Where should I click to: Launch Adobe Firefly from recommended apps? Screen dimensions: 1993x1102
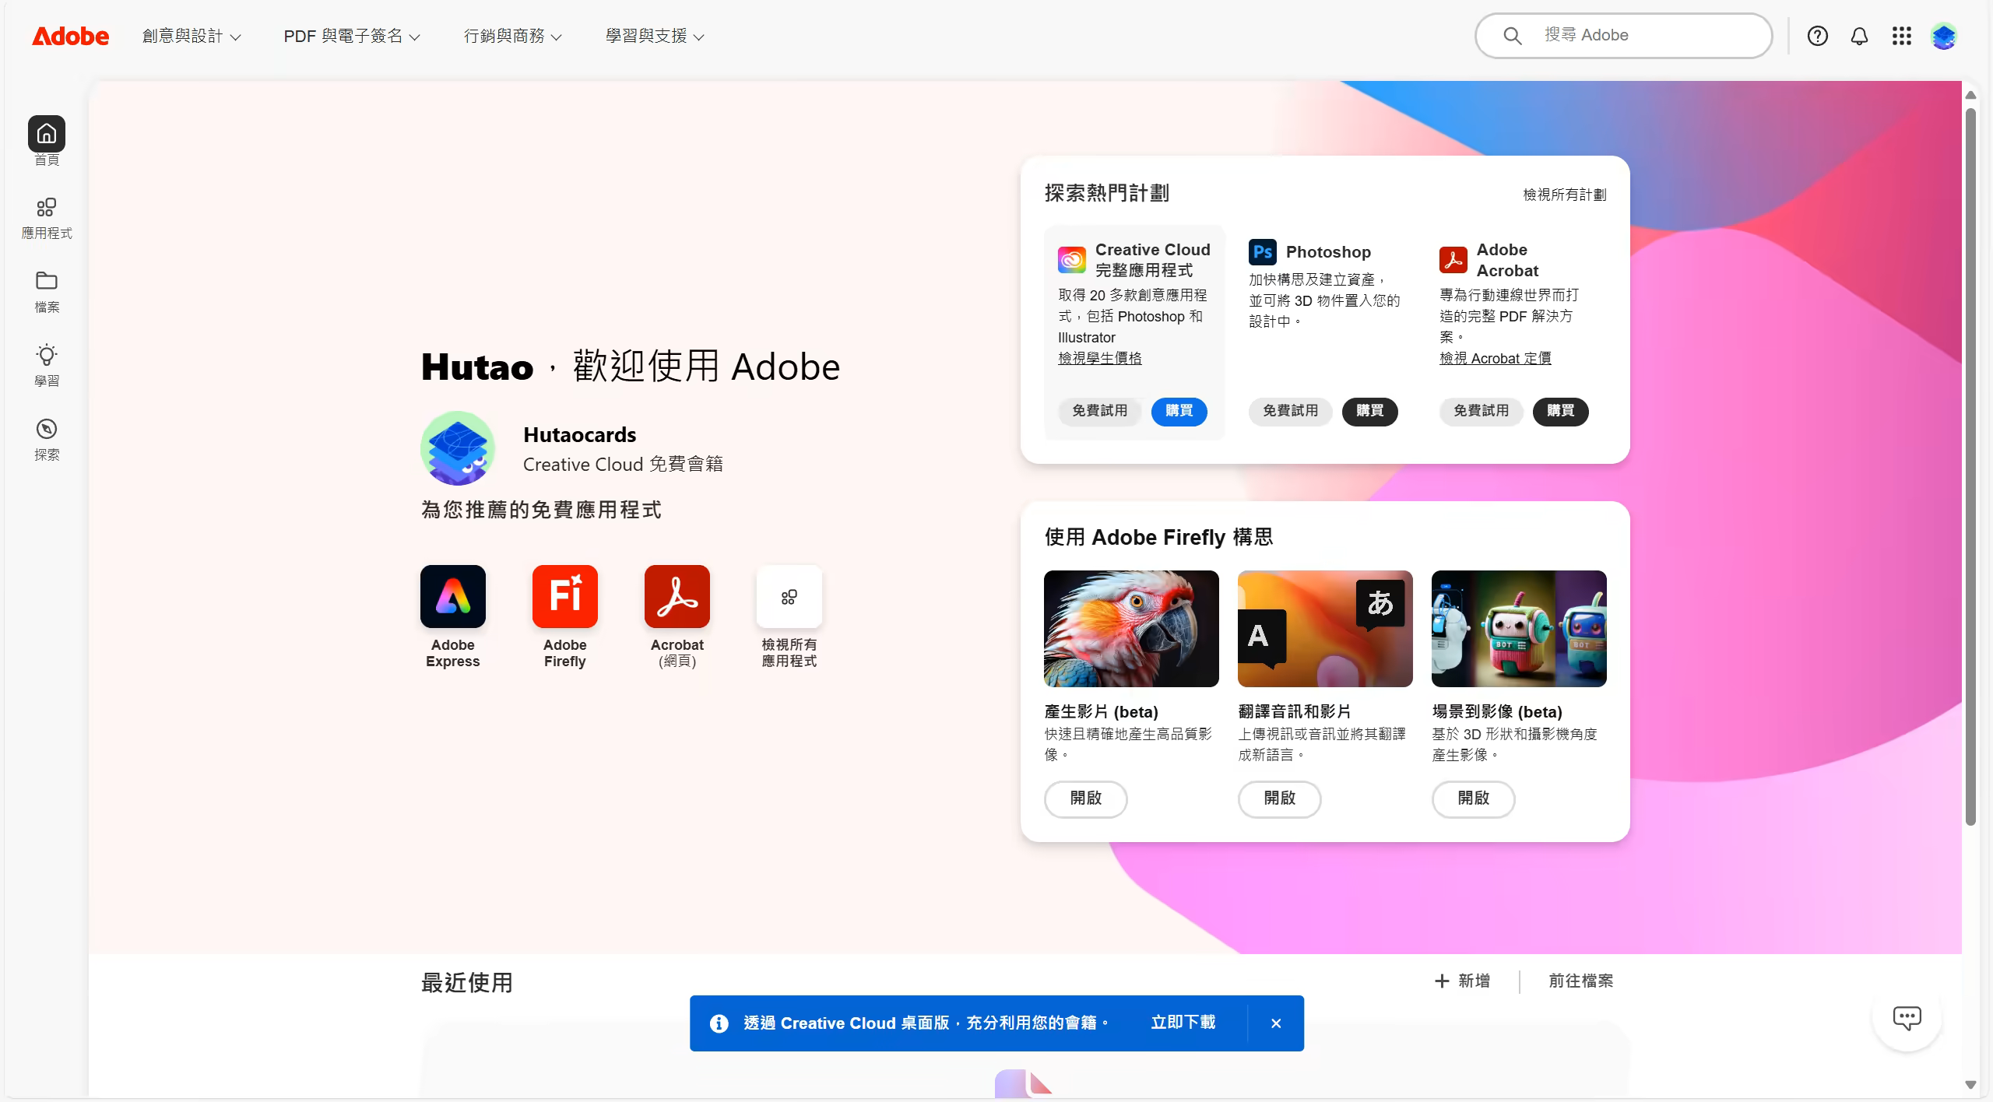tap(564, 596)
